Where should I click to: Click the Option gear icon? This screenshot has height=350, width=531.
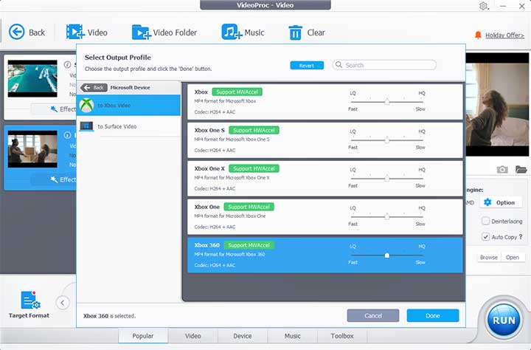[x=487, y=202]
